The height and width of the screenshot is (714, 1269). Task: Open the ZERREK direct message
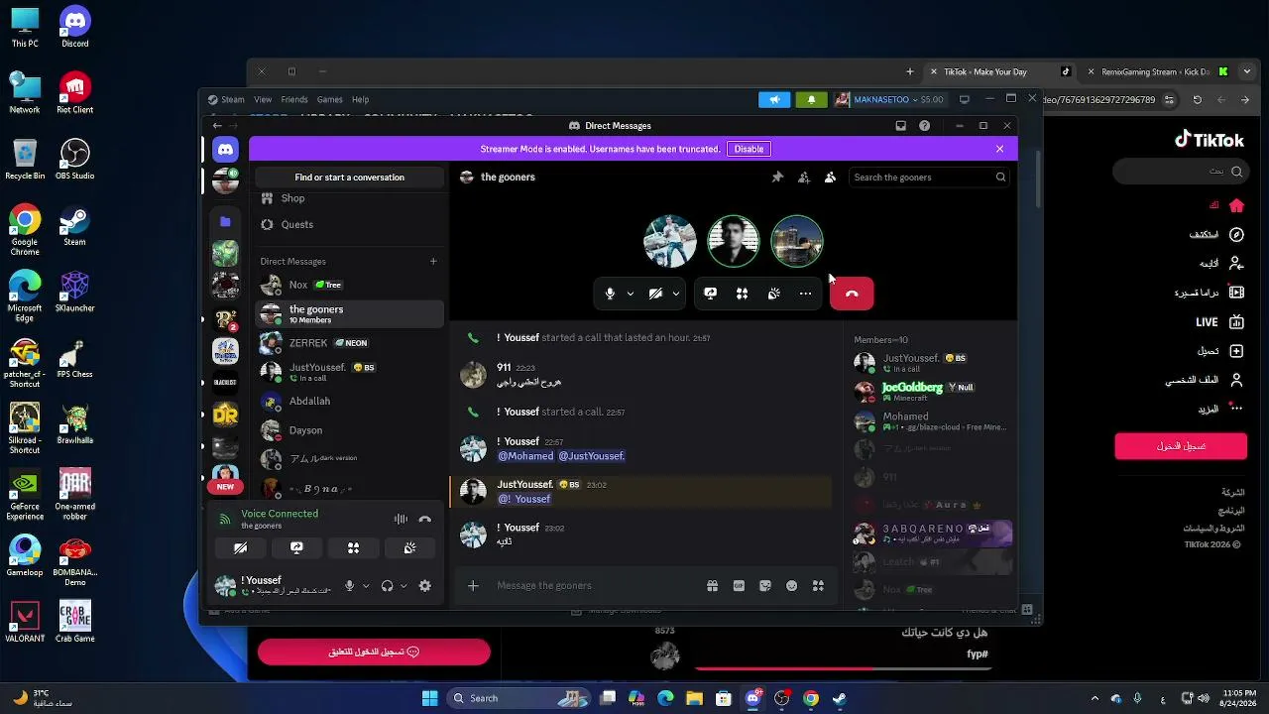pyautogui.click(x=349, y=343)
